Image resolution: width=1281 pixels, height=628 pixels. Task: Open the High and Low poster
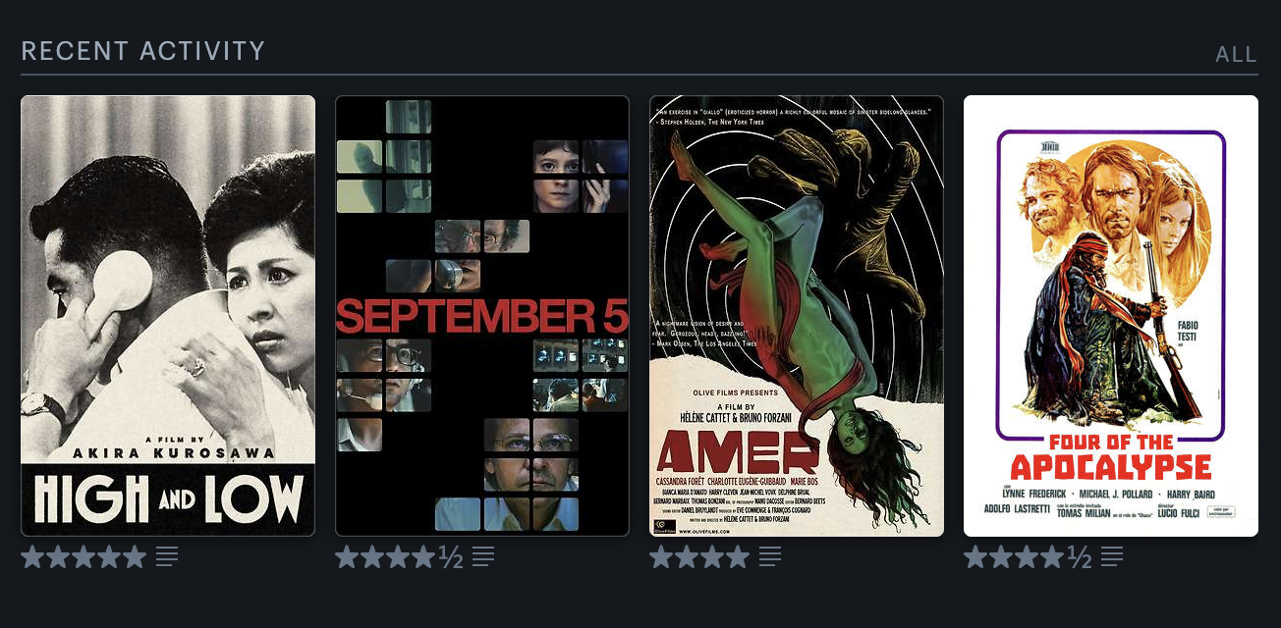(168, 316)
